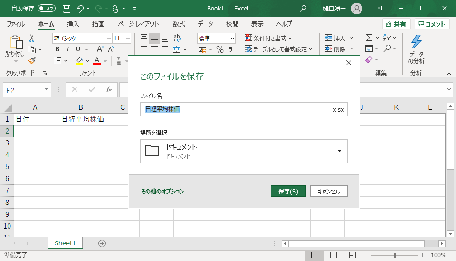
Task: Collapse the ribbon
Action: pos(449,74)
